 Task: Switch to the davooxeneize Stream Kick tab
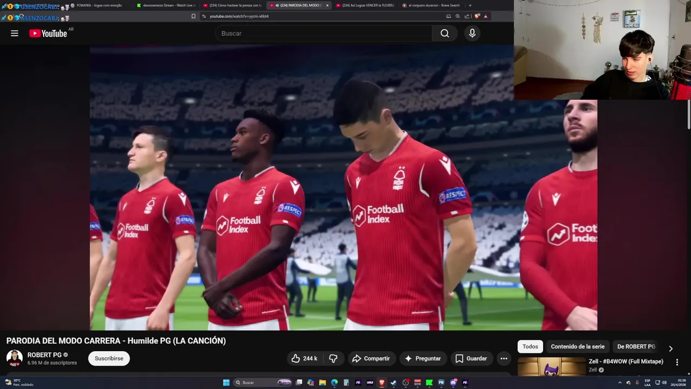coord(166,5)
